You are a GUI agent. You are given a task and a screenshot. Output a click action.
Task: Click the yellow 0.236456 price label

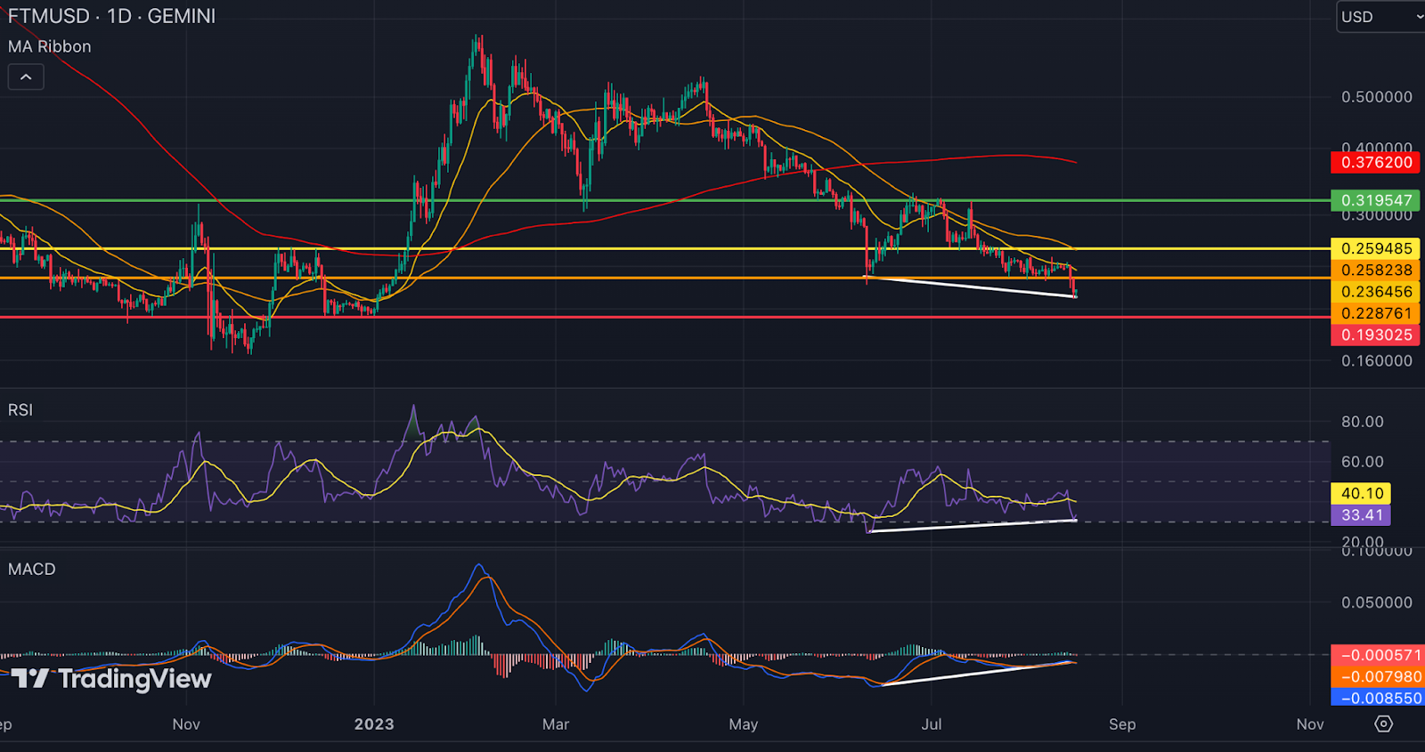tap(1376, 291)
